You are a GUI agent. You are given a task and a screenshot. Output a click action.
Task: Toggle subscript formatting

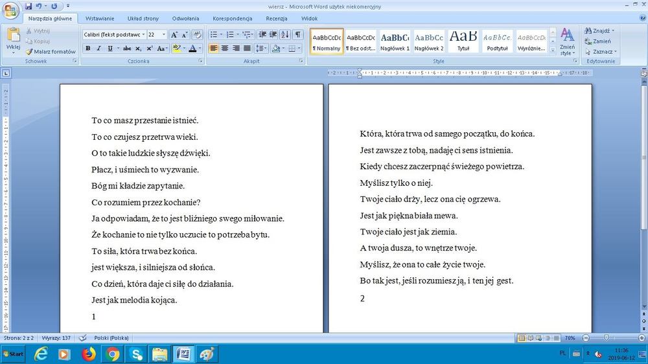click(x=139, y=49)
